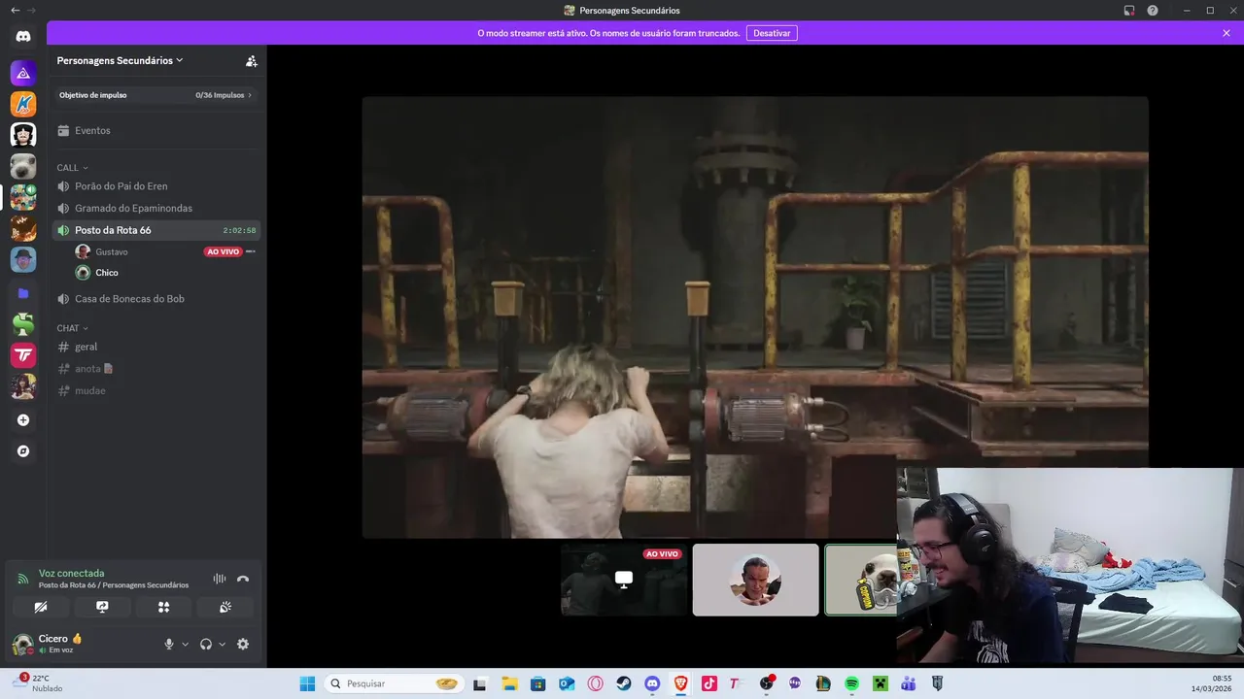Open Discord inbox icon in title bar
This screenshot has height=699, width=1244.
pos(1129,11)
